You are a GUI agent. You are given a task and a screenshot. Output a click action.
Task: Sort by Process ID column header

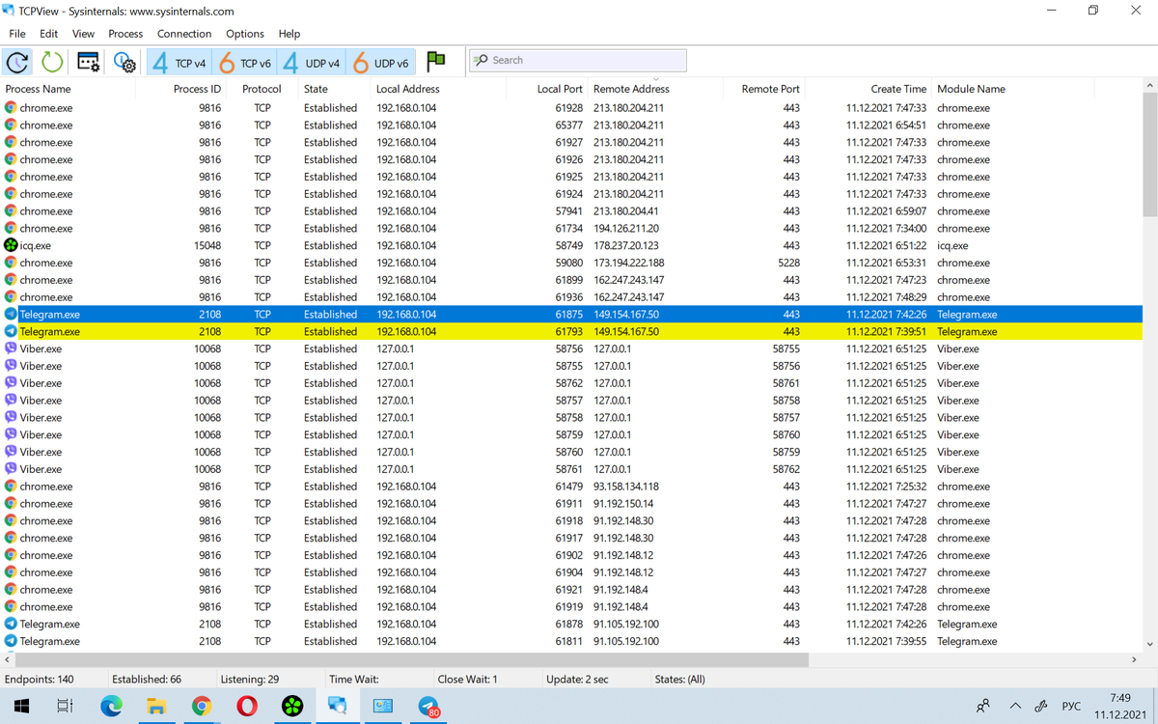197,89
